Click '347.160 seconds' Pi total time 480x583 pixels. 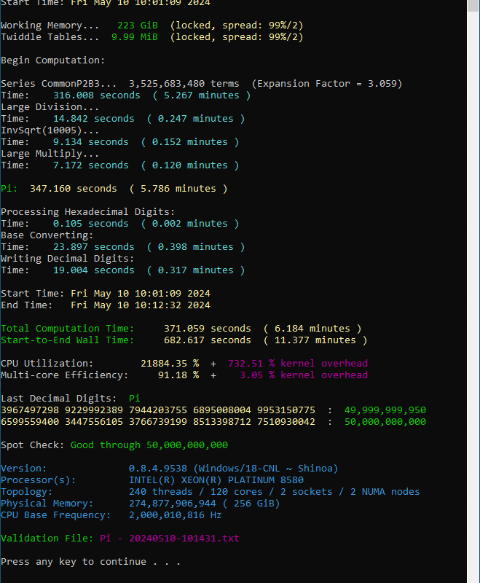click(73, 189)
